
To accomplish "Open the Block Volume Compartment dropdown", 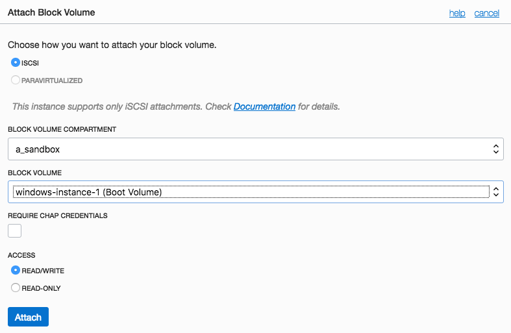I will [255, 149].
